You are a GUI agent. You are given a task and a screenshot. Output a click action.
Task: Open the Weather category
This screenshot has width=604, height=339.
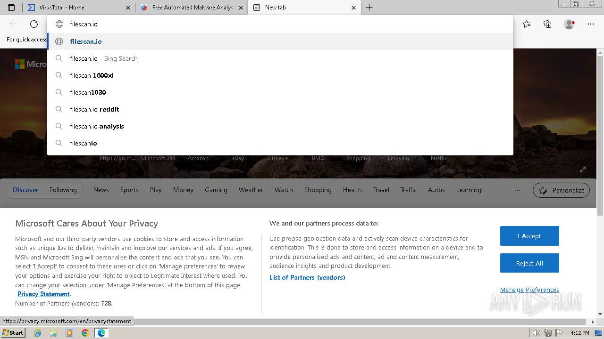click(x=251, y=190)
